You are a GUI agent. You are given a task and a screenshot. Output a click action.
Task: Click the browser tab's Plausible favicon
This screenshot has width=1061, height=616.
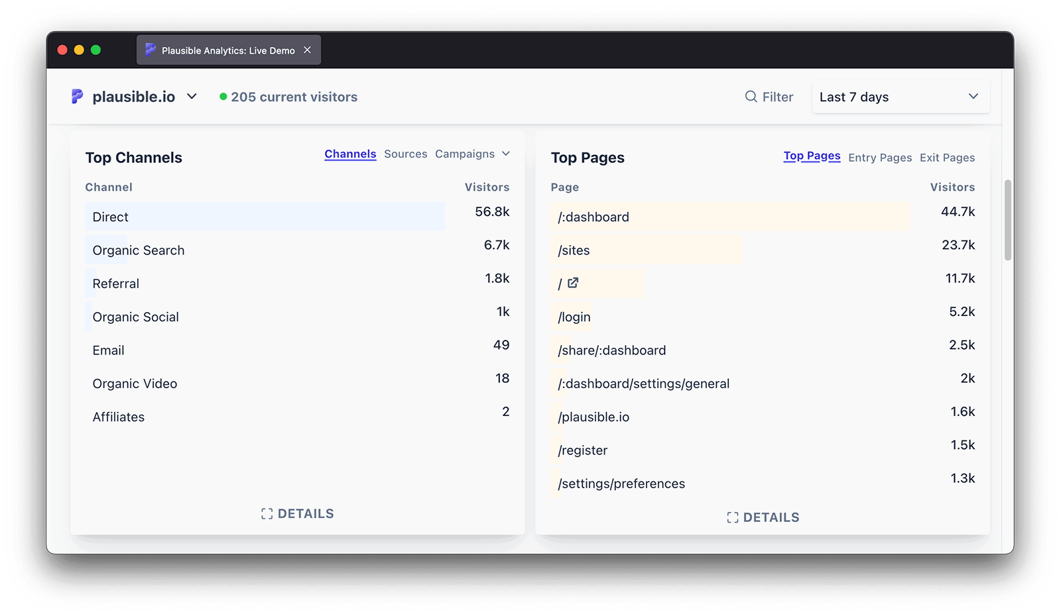151,50
